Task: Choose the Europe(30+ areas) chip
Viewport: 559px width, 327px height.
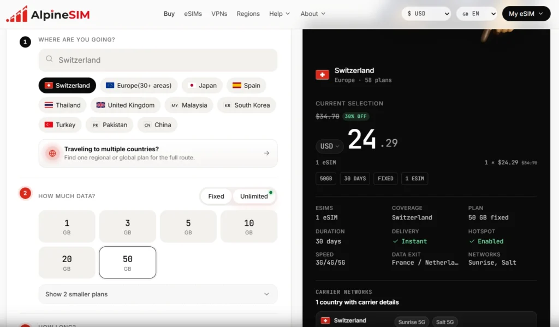Action: click(x=139, y=86)
